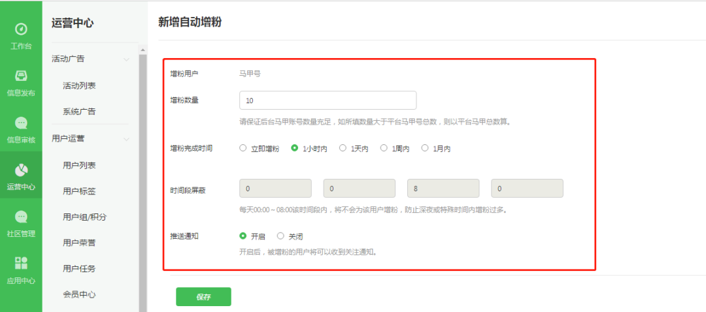Click the 推送通知 label
The image size is (706, 312).
(x=184, y=236)
